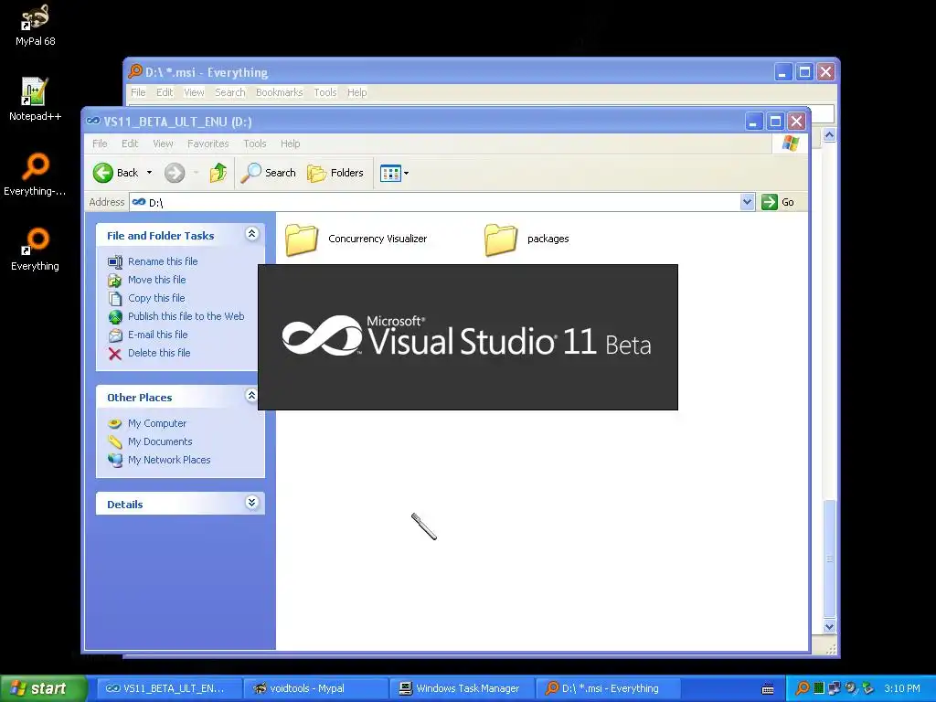Go up one folder level
The image size is (936, 702).
coord(218,173)
